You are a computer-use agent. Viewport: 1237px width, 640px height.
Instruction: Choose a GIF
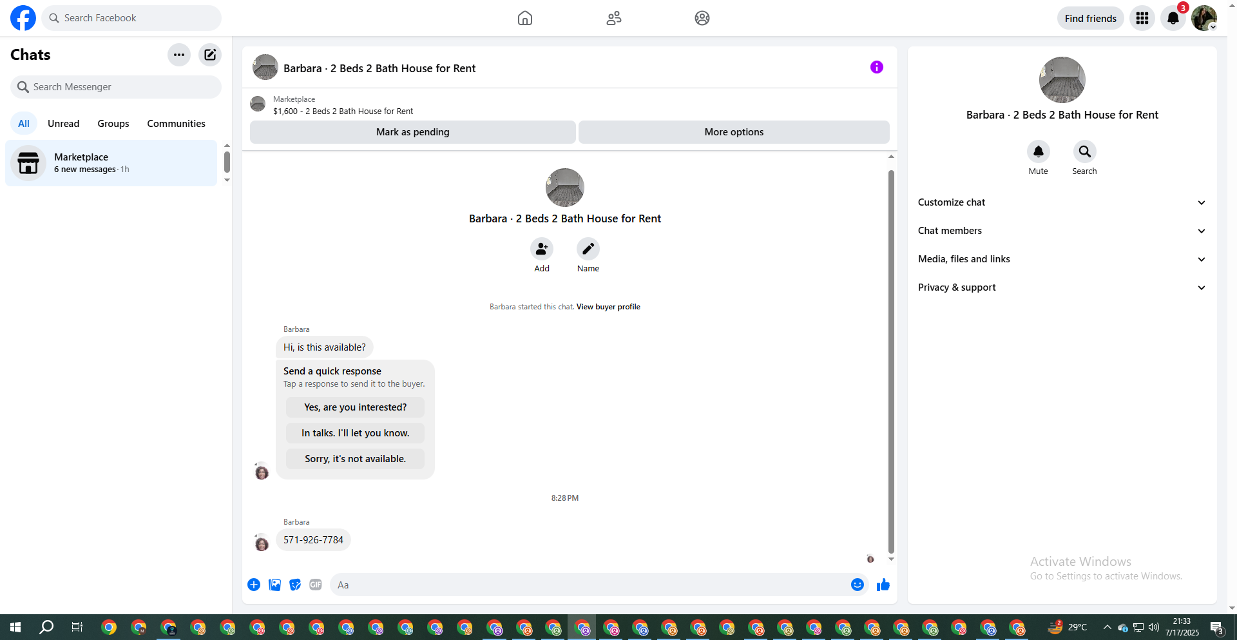click(316, 585)
